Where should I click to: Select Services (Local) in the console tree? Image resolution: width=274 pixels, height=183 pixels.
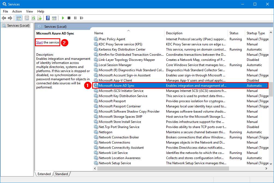(16, 26)
